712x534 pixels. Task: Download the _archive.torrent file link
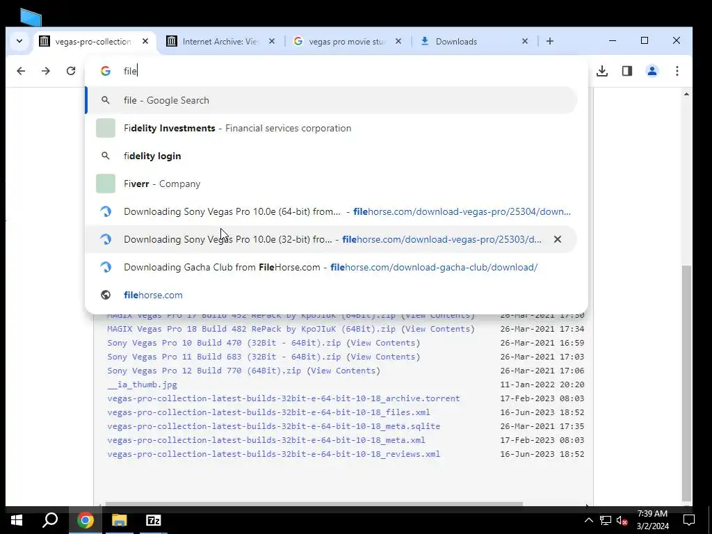click(x=284, y=398)
